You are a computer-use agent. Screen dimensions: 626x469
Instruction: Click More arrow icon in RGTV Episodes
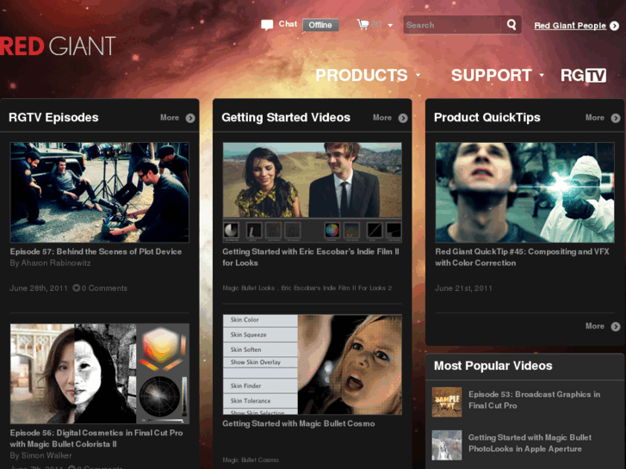pos(190,118)
